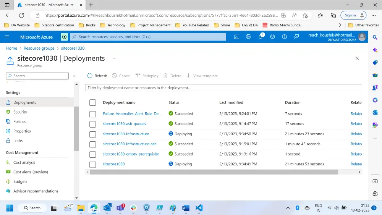Click the preview upgrade icon beside Microsoft Azure
The width and height of the screenshot is (382, 215).
[x=64, y=37]
